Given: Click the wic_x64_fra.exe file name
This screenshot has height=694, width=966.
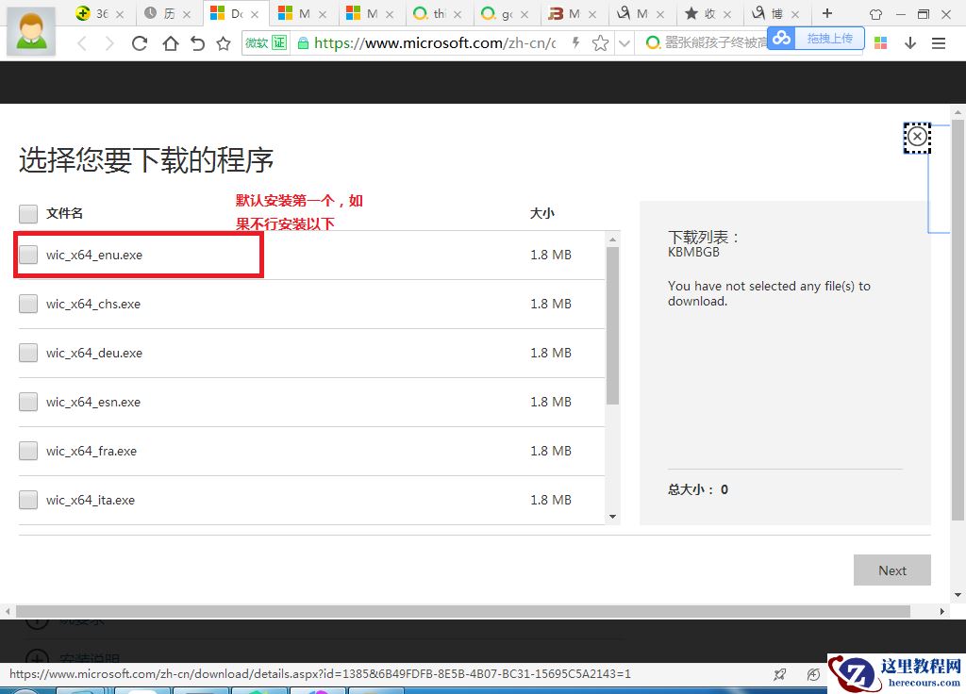Looking at the screenshot, I should tap(92, 452).
